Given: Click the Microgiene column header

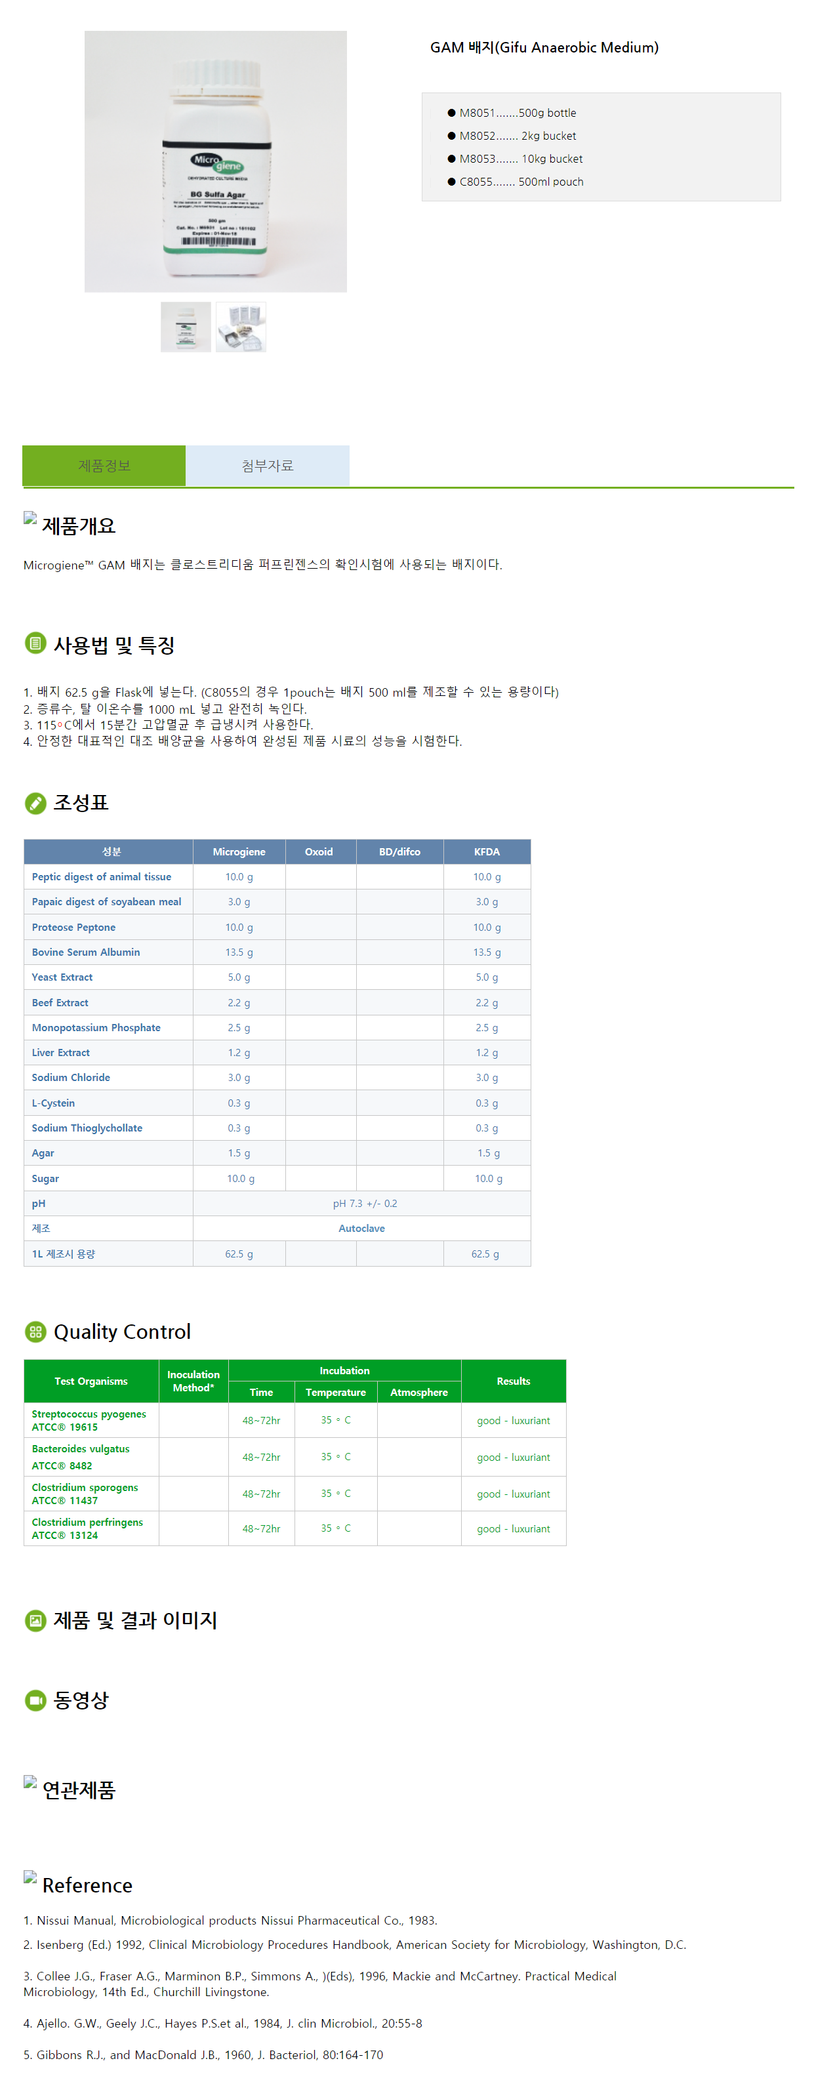Looking at the screenshot, I should (239, 852).
